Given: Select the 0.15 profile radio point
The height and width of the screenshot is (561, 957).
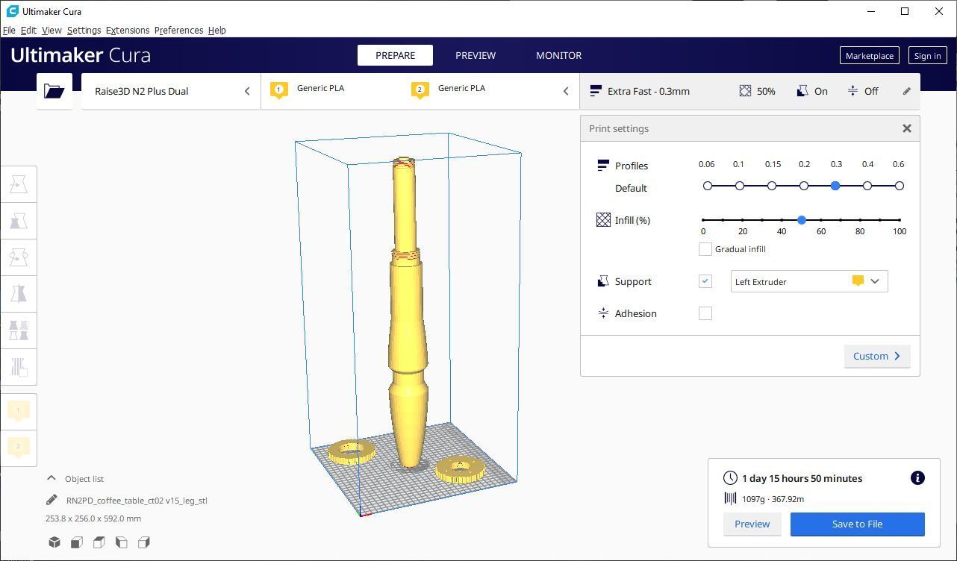Looking at the screenshot, I should (772, 186).
